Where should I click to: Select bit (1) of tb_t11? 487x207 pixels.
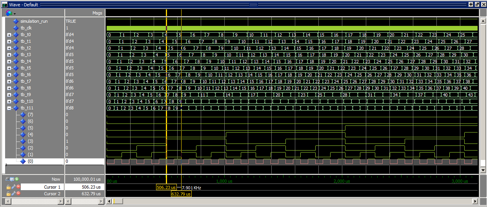[x=31, y=154]
